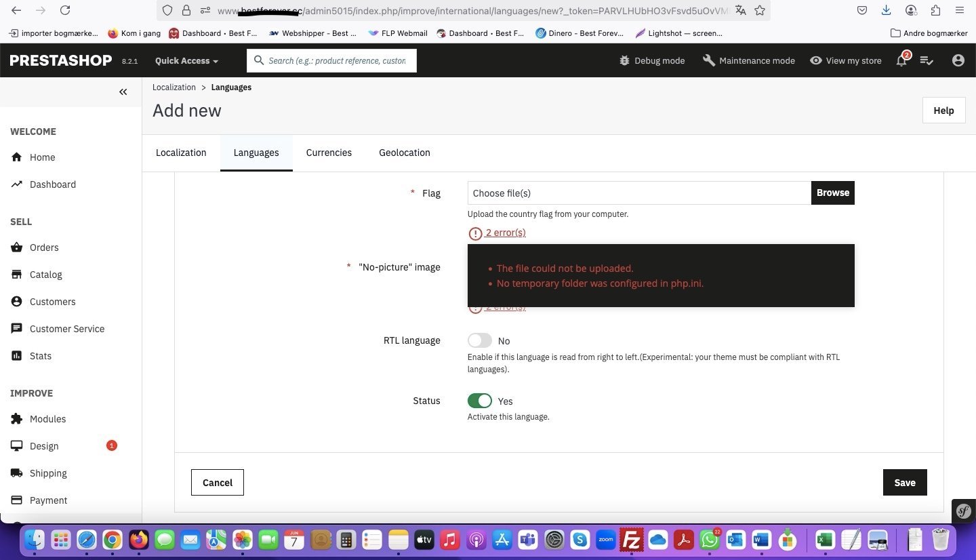The image size is (976, 560).
Task: Browse for a flag file
Action: tap(833, 193)
